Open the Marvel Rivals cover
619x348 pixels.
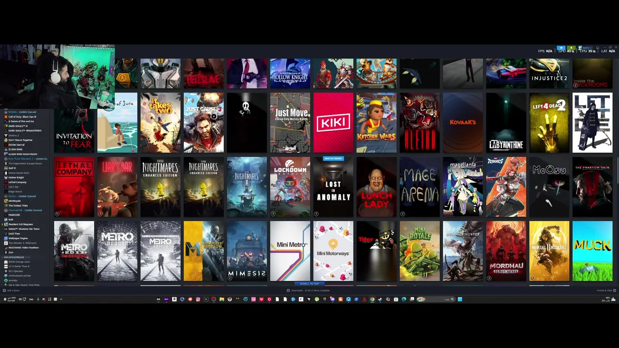(506, 187)
